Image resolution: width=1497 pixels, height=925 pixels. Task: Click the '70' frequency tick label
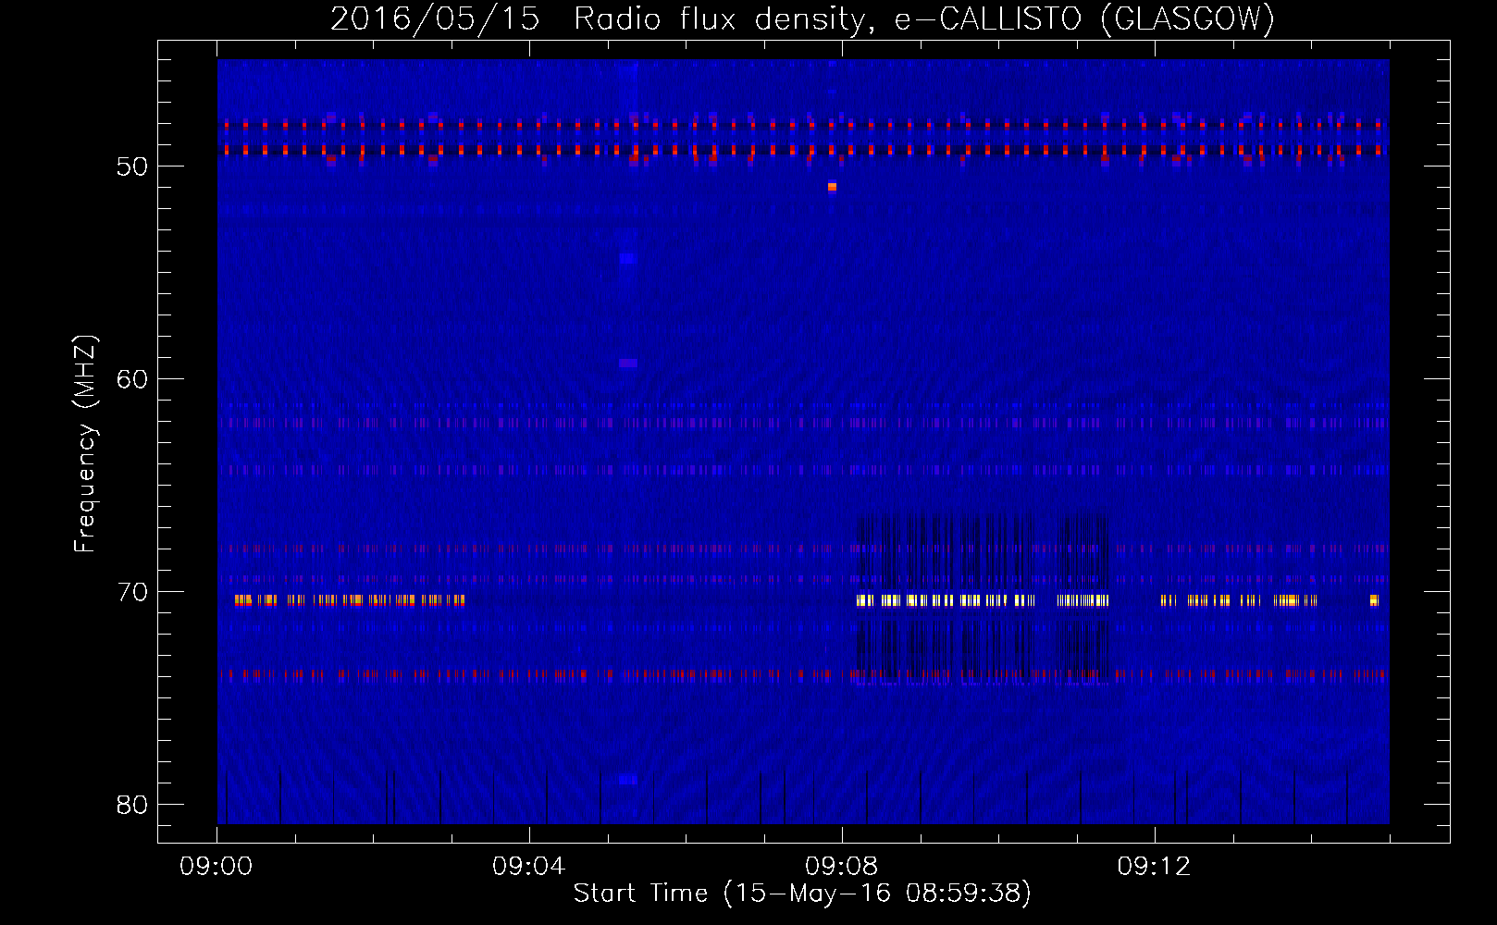pyautogui.click(x=132, y=592)
